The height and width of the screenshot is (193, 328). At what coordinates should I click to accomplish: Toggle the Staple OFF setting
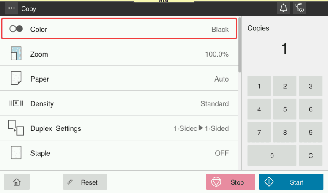click(x=221, y=153)
